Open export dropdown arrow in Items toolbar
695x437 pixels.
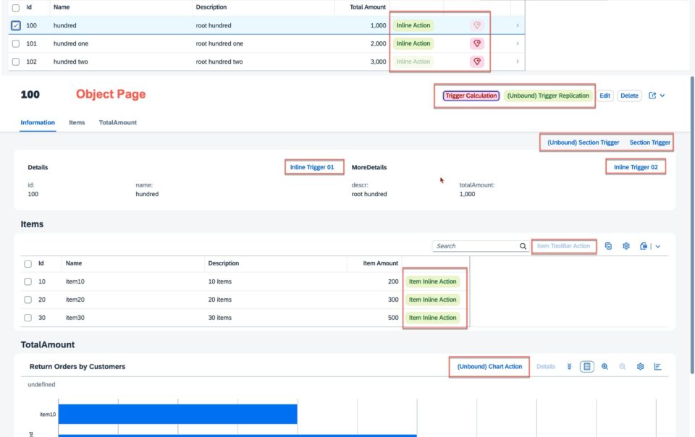[658, 247]
